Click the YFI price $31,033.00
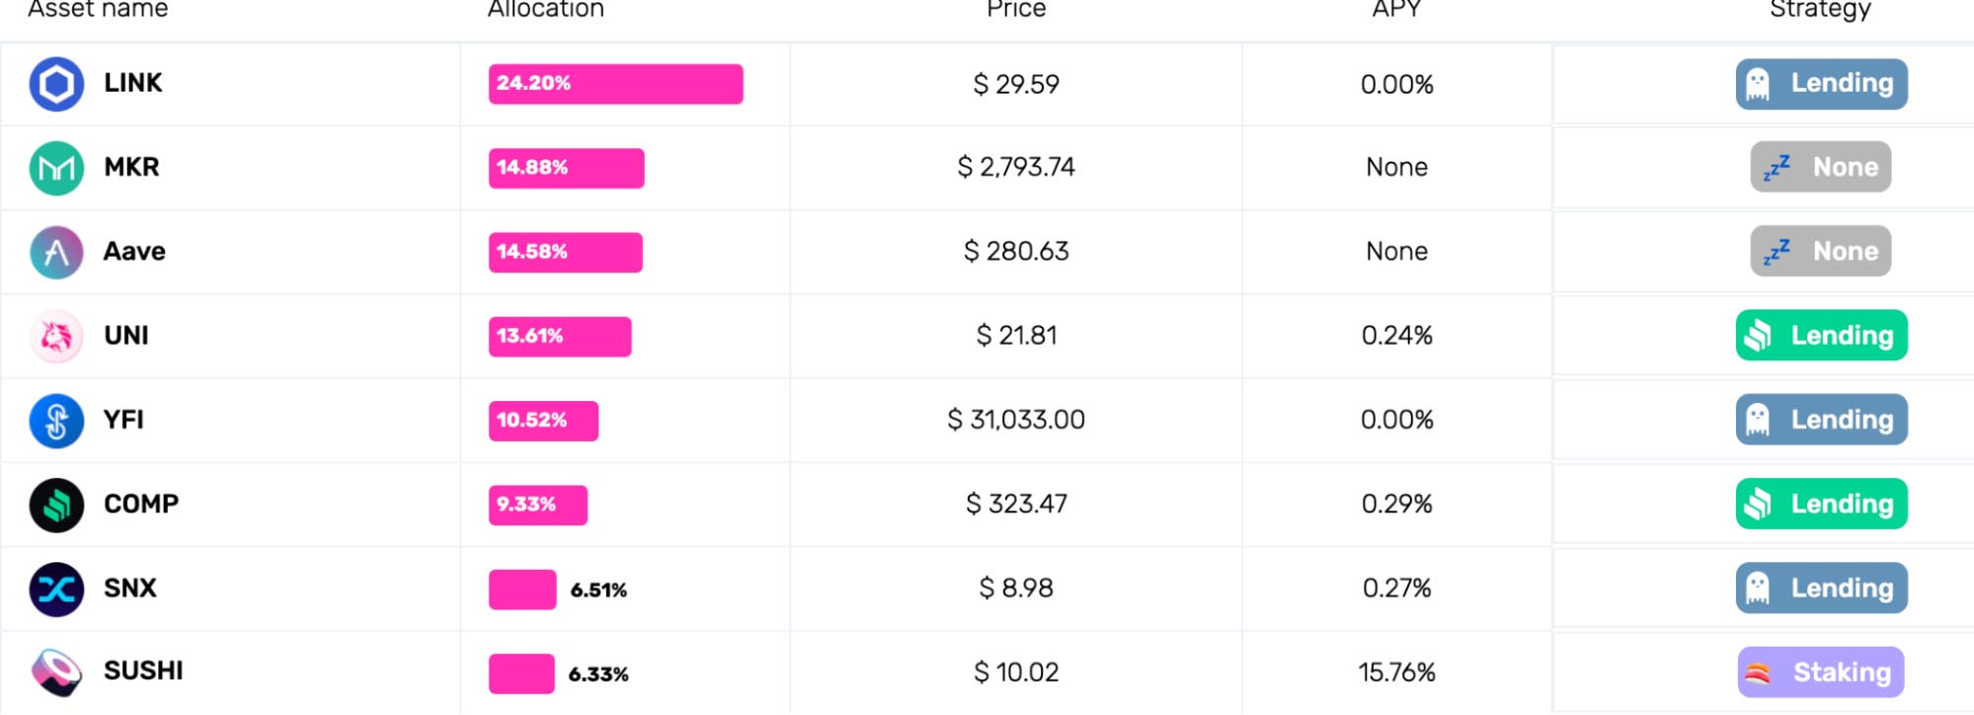This screenshot has width=1974, height=715. pos(1015,420)
